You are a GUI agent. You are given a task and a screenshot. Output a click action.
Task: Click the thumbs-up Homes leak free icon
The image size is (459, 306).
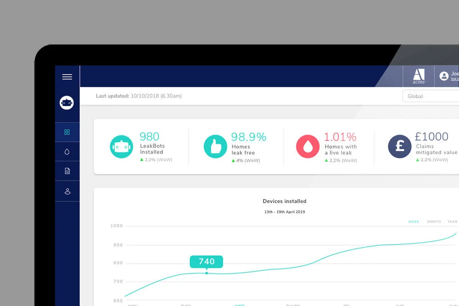tap(215, 146)
